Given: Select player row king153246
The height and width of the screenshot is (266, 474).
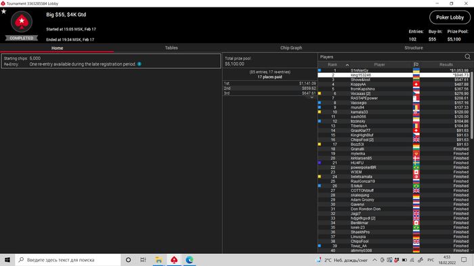Looking at the screenshot, I should click(394, 75).
